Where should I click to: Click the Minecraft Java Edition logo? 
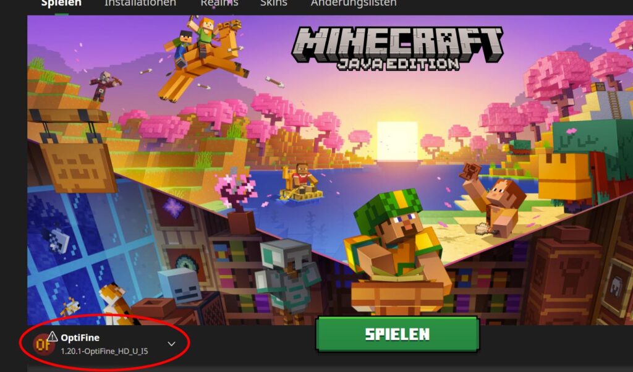[x=397, y=49]
